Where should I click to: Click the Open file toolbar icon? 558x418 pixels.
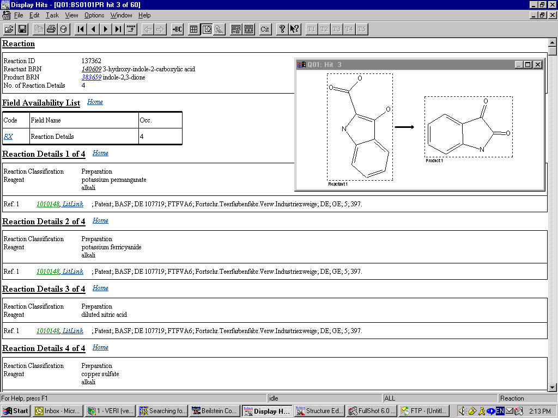point(9,29)
